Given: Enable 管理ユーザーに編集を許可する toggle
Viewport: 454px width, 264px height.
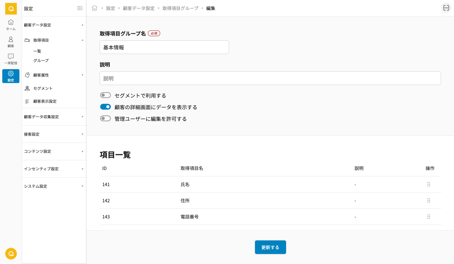Looking at the screenshot, I should pyautogui.click(x=105, y=118).
